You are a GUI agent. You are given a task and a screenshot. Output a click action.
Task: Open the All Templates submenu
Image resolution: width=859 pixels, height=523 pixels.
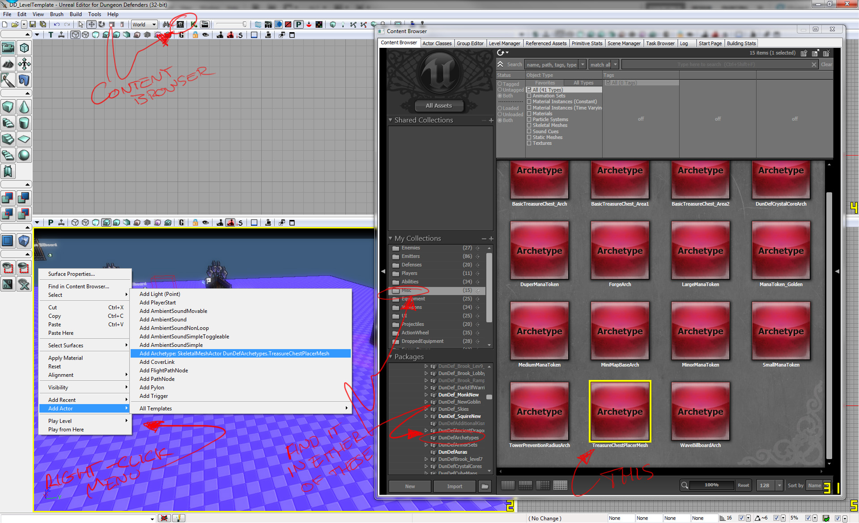(x=241, y=409)
